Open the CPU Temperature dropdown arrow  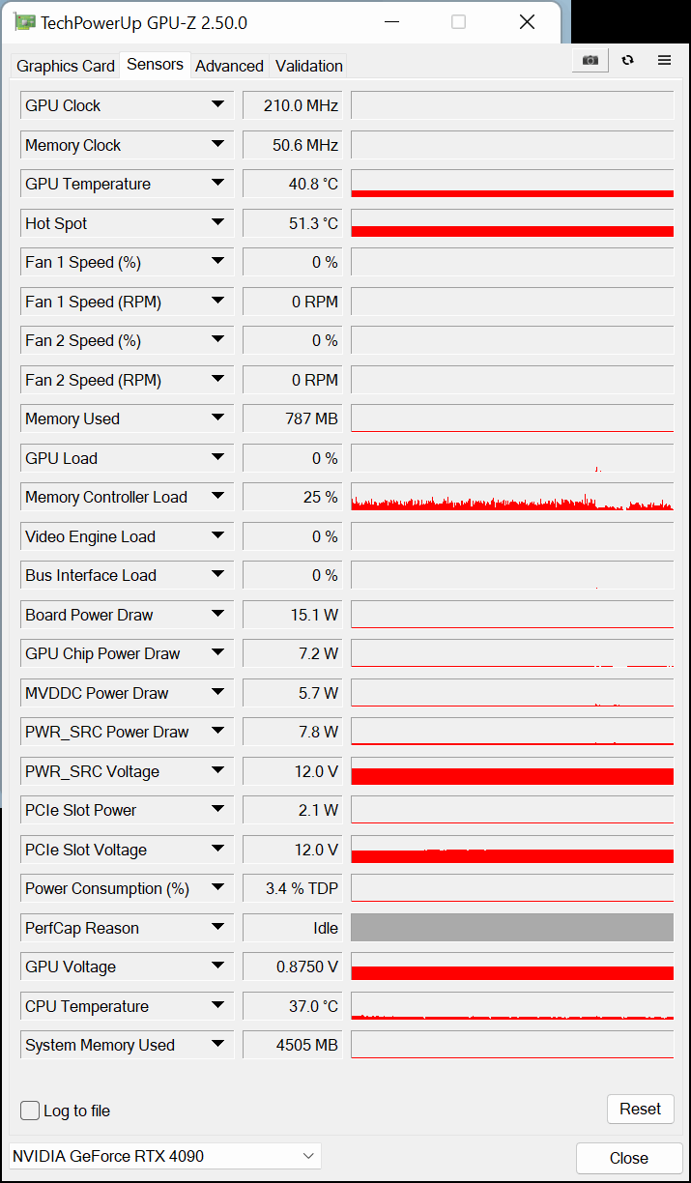point(218,1006)
